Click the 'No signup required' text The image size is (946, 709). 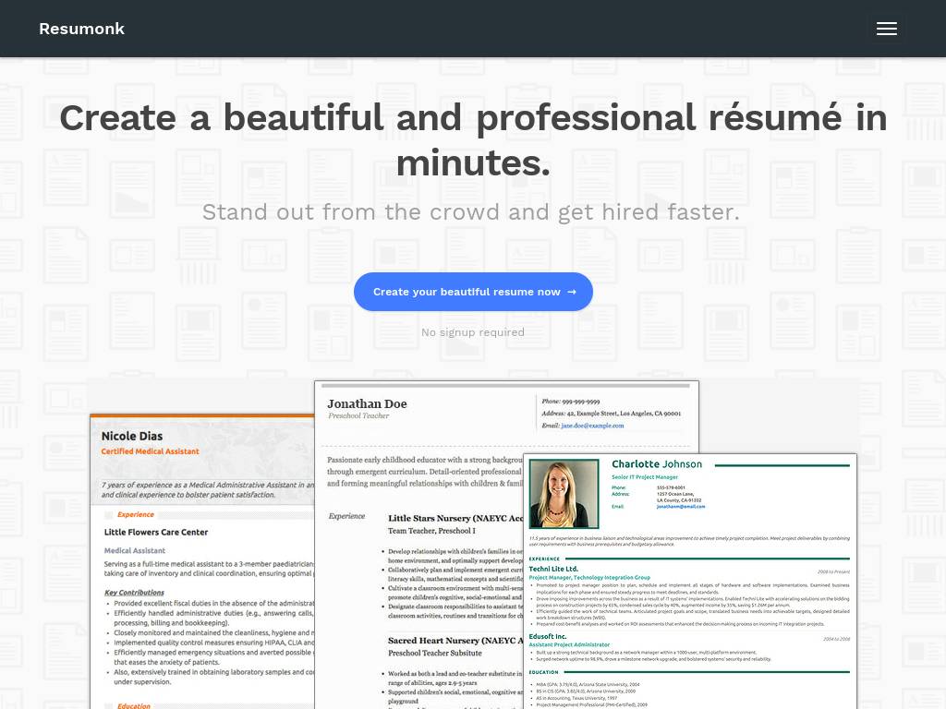[x=472, y=332]
